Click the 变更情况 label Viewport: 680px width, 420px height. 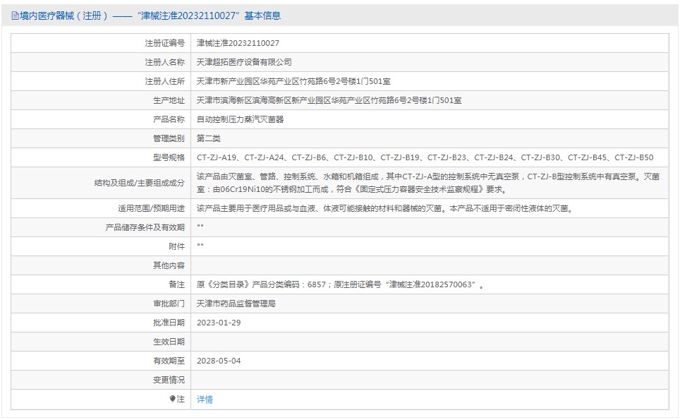pyautogui.click(x=169, y=380)
